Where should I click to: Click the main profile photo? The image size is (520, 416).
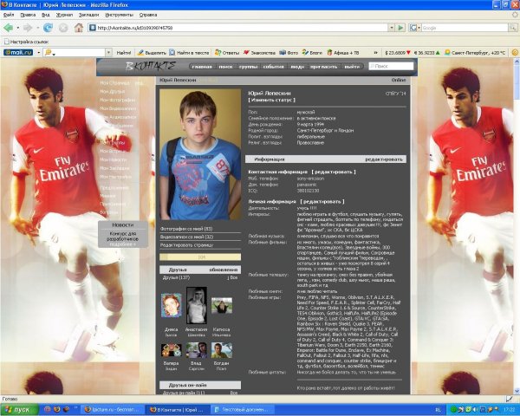pyautogui.click(x=200, y=154)
